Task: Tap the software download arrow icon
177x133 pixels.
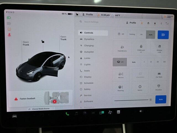Action: pyautogui.click(x=142, y=23)
